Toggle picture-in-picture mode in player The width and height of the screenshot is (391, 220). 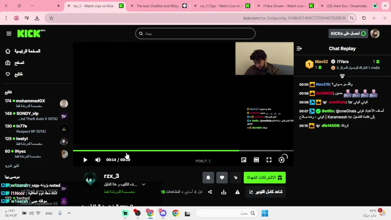[x=244, y=160]
